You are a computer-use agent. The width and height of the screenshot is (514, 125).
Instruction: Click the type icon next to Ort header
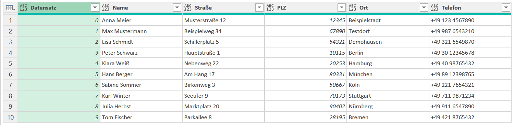point(352,8)
